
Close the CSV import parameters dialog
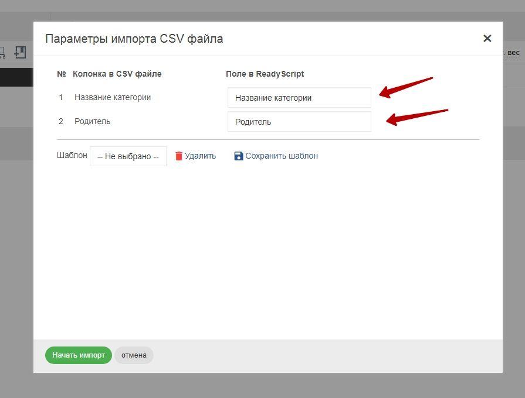point(487,39)
